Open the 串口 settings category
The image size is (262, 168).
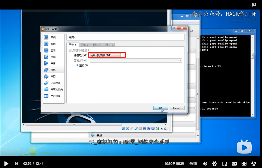[x=54, y=76]
